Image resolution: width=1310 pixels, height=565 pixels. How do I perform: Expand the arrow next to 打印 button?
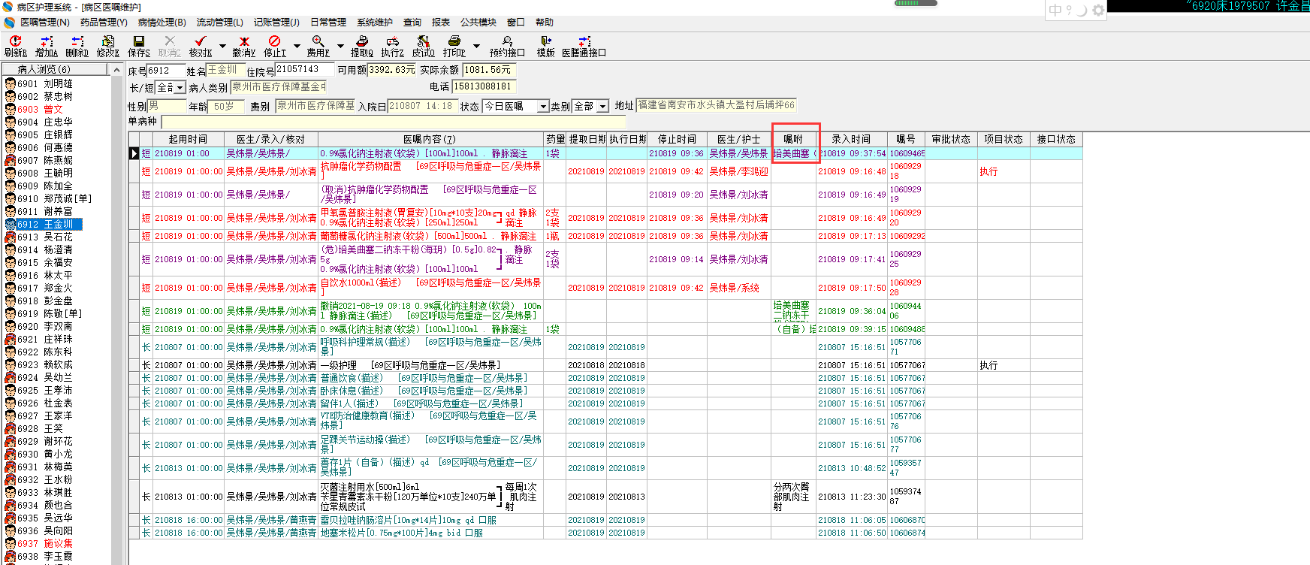coord(476,47)
